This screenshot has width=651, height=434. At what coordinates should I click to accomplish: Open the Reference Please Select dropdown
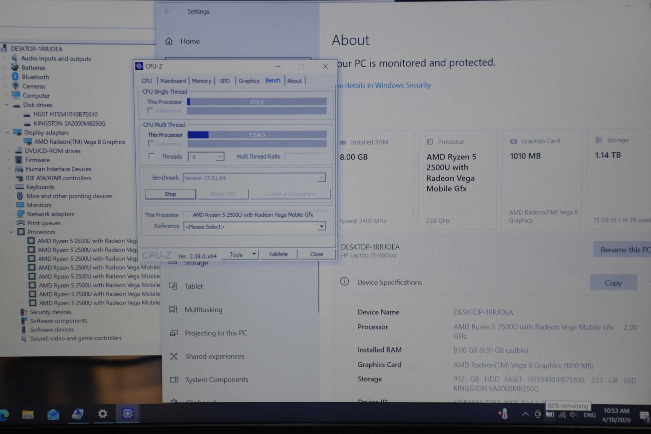point(321,226)
